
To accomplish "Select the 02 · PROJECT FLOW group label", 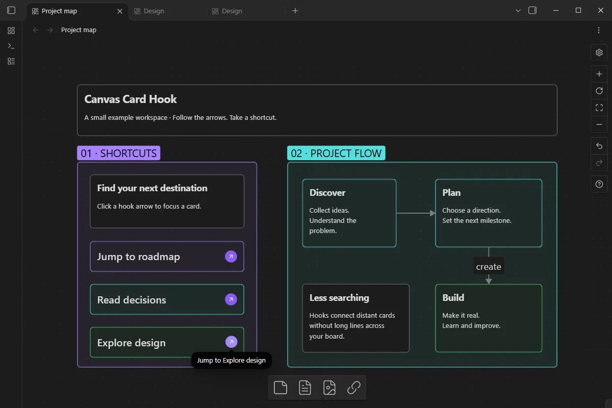I will (336, 153).
